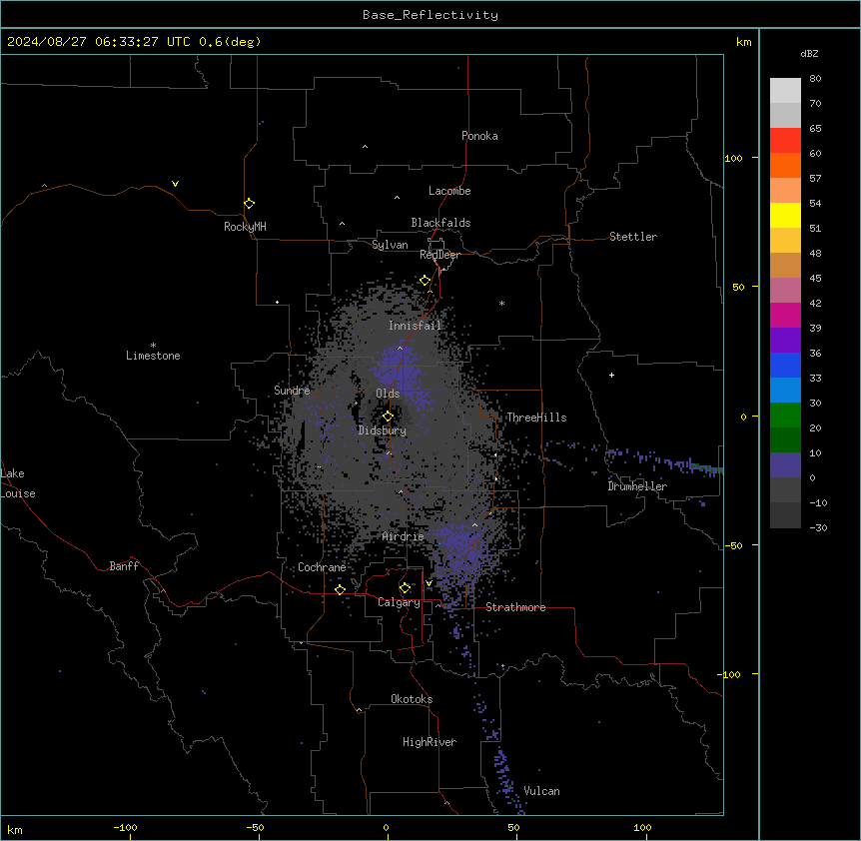The image size is (861, 841).
Task: Click the white plus marker north of Drumheller
Action: point(611,375)
